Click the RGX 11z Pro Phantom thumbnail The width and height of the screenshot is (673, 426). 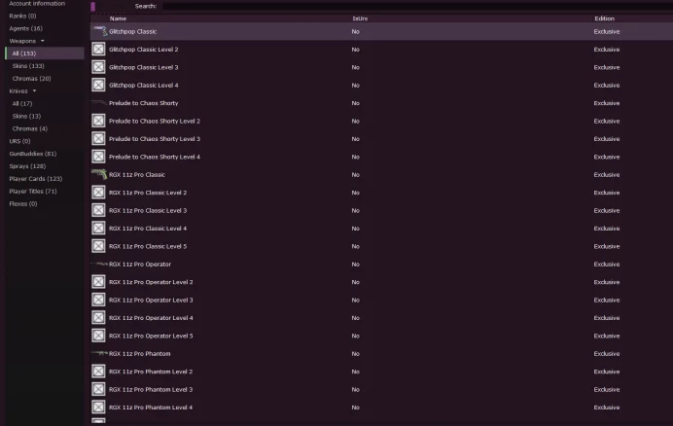tap(99, 353)
